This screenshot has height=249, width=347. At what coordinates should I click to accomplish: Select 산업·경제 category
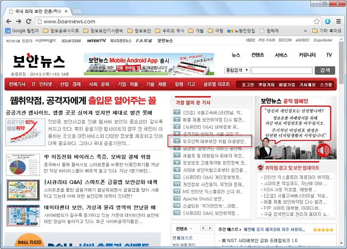70,84
